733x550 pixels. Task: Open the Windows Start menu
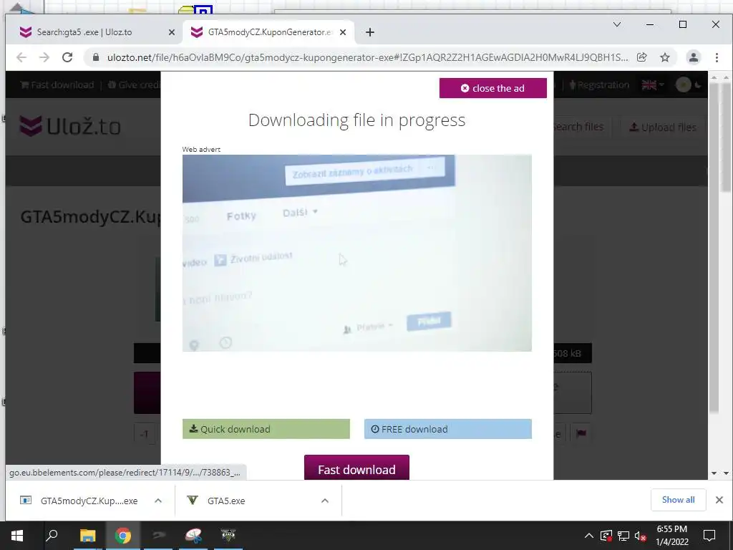pos(17,535)
